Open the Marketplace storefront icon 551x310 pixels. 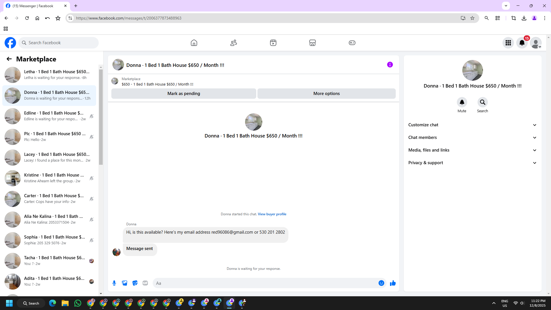[x=313, y=43]
